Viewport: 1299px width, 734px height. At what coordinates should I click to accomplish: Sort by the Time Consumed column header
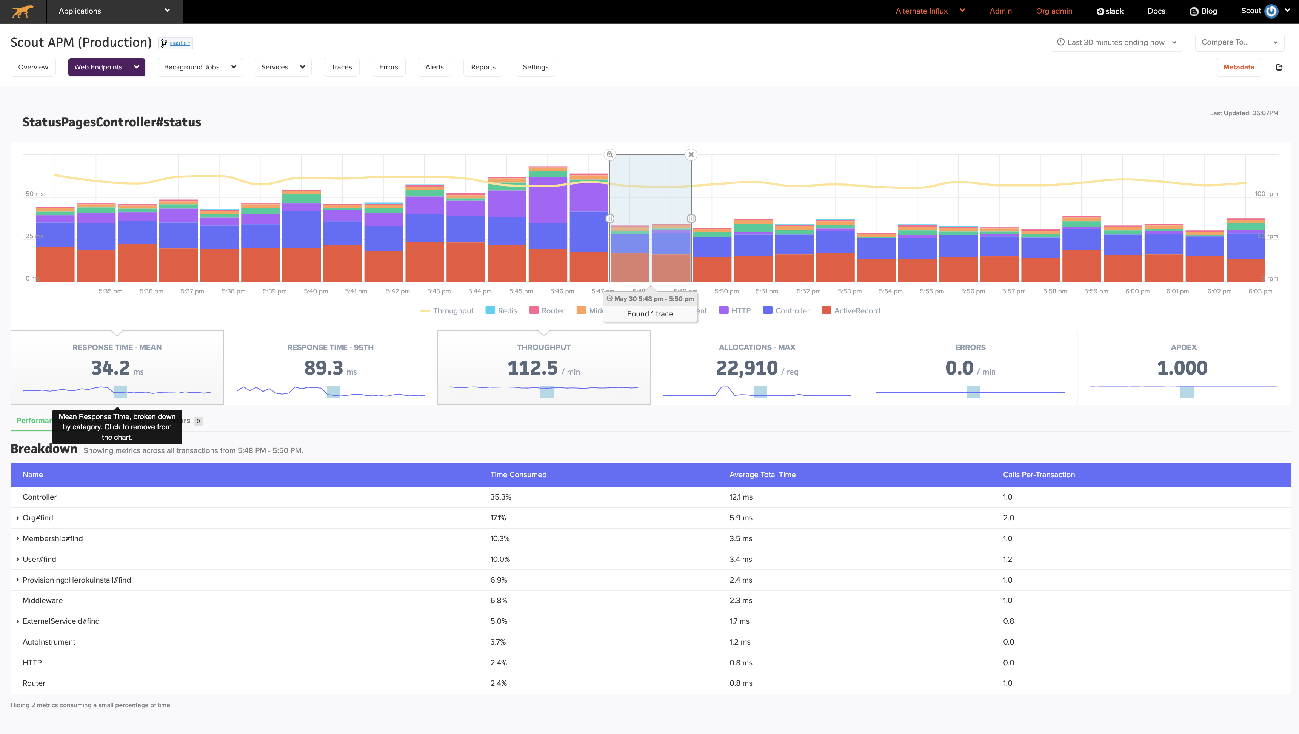pos(518,475)
